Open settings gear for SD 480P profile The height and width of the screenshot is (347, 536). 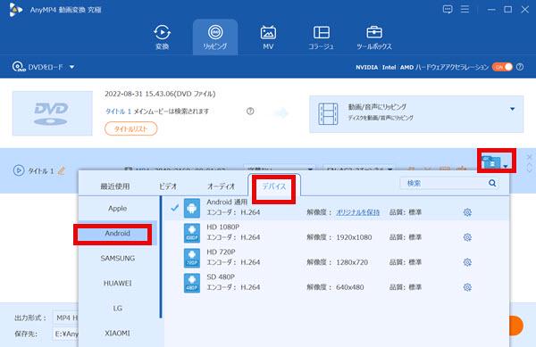pos(467,287)
